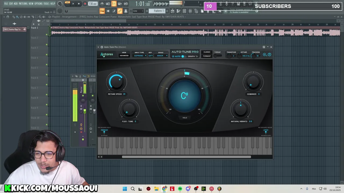344x193 pixels.
Task: Open the Mixer view icon
Action: [190, 11]
